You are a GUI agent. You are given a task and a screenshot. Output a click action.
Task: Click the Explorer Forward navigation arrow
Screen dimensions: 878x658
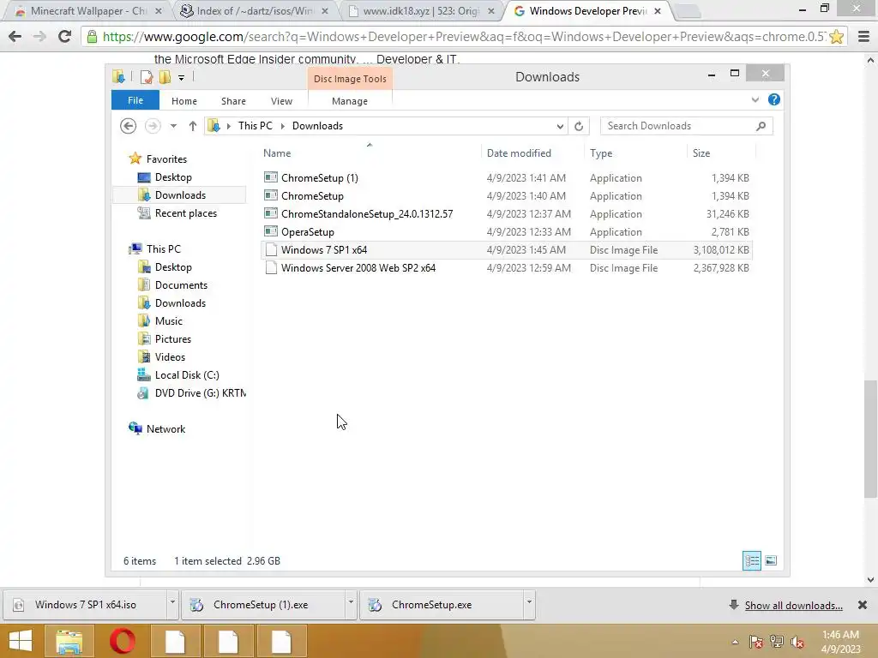tap(153, 126)
